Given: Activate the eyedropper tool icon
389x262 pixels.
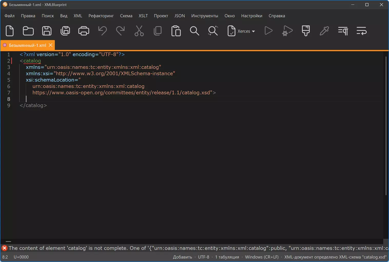Looking at the screenshot, I should tap(324, 31).
